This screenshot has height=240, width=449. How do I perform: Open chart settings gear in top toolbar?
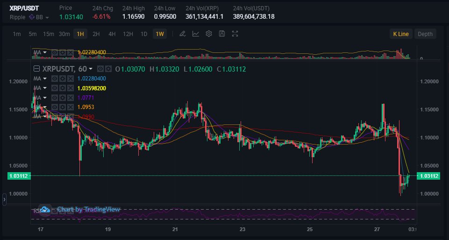pyautogui.click(x=209, y=34)
